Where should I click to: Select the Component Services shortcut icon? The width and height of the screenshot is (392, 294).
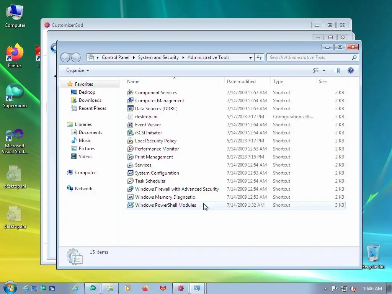click(x=130, y=93)
